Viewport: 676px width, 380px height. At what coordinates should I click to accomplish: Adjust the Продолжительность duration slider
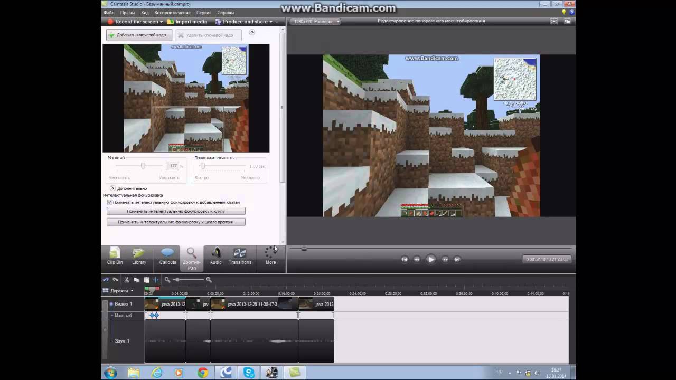202,166
